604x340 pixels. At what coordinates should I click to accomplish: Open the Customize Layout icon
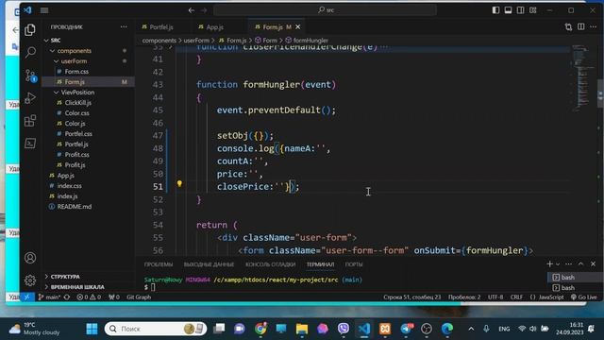coord(532,10)
